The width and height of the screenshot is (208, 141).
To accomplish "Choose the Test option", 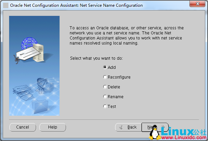I will click(105, 106).
